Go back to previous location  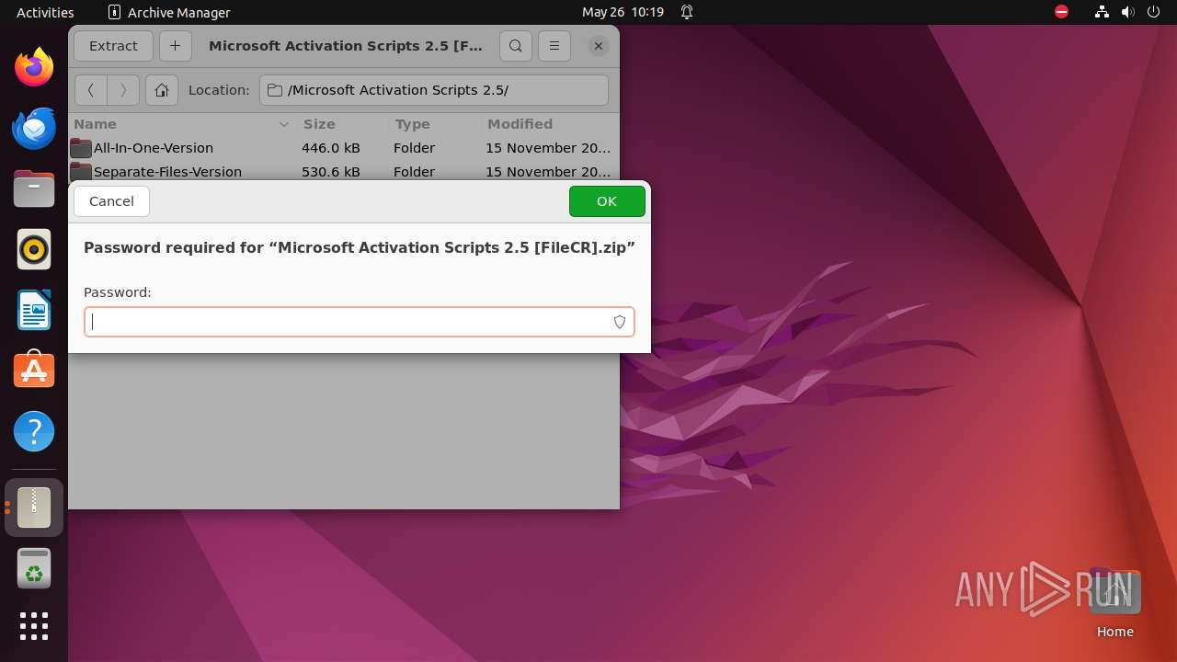pyautogui.click(x=90, y=90)
